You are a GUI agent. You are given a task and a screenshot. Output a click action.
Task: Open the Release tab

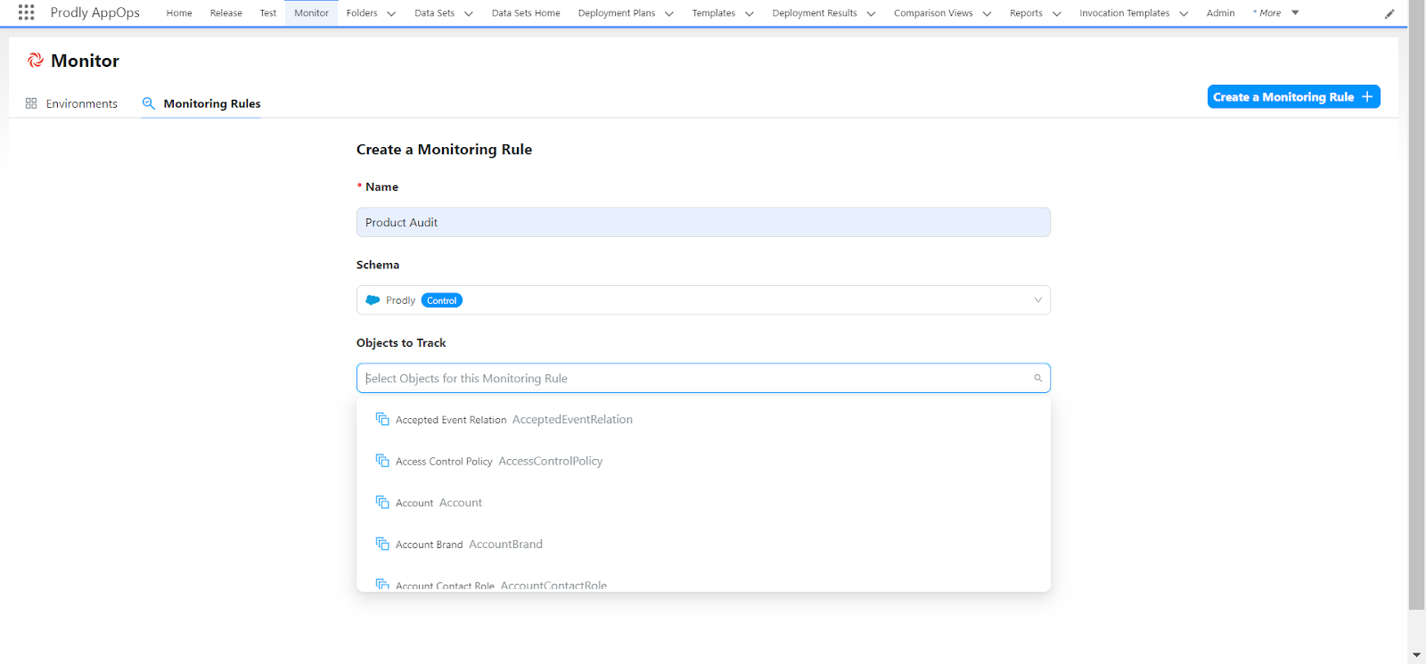[226, 13]
